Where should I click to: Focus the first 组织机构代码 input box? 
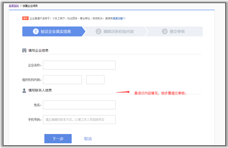(x=63, y=80)
